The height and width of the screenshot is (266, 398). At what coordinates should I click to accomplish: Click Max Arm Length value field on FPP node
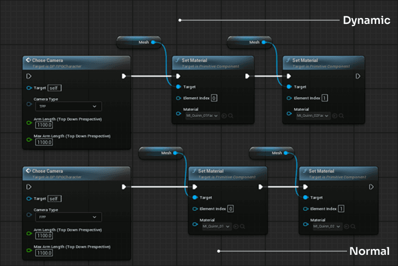[44, 253]
